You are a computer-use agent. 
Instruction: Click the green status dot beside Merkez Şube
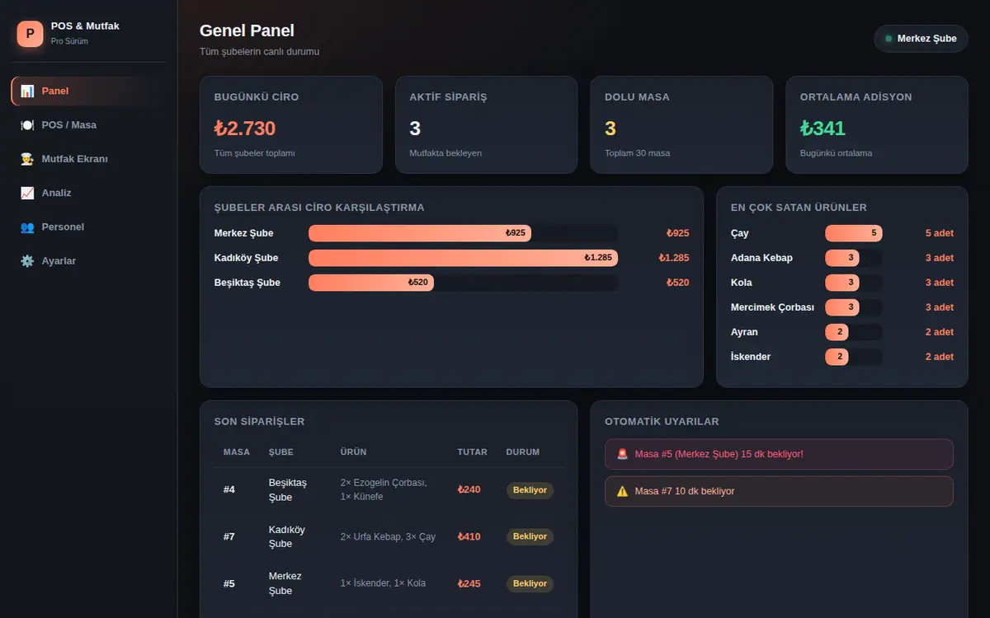click(889, 39)
